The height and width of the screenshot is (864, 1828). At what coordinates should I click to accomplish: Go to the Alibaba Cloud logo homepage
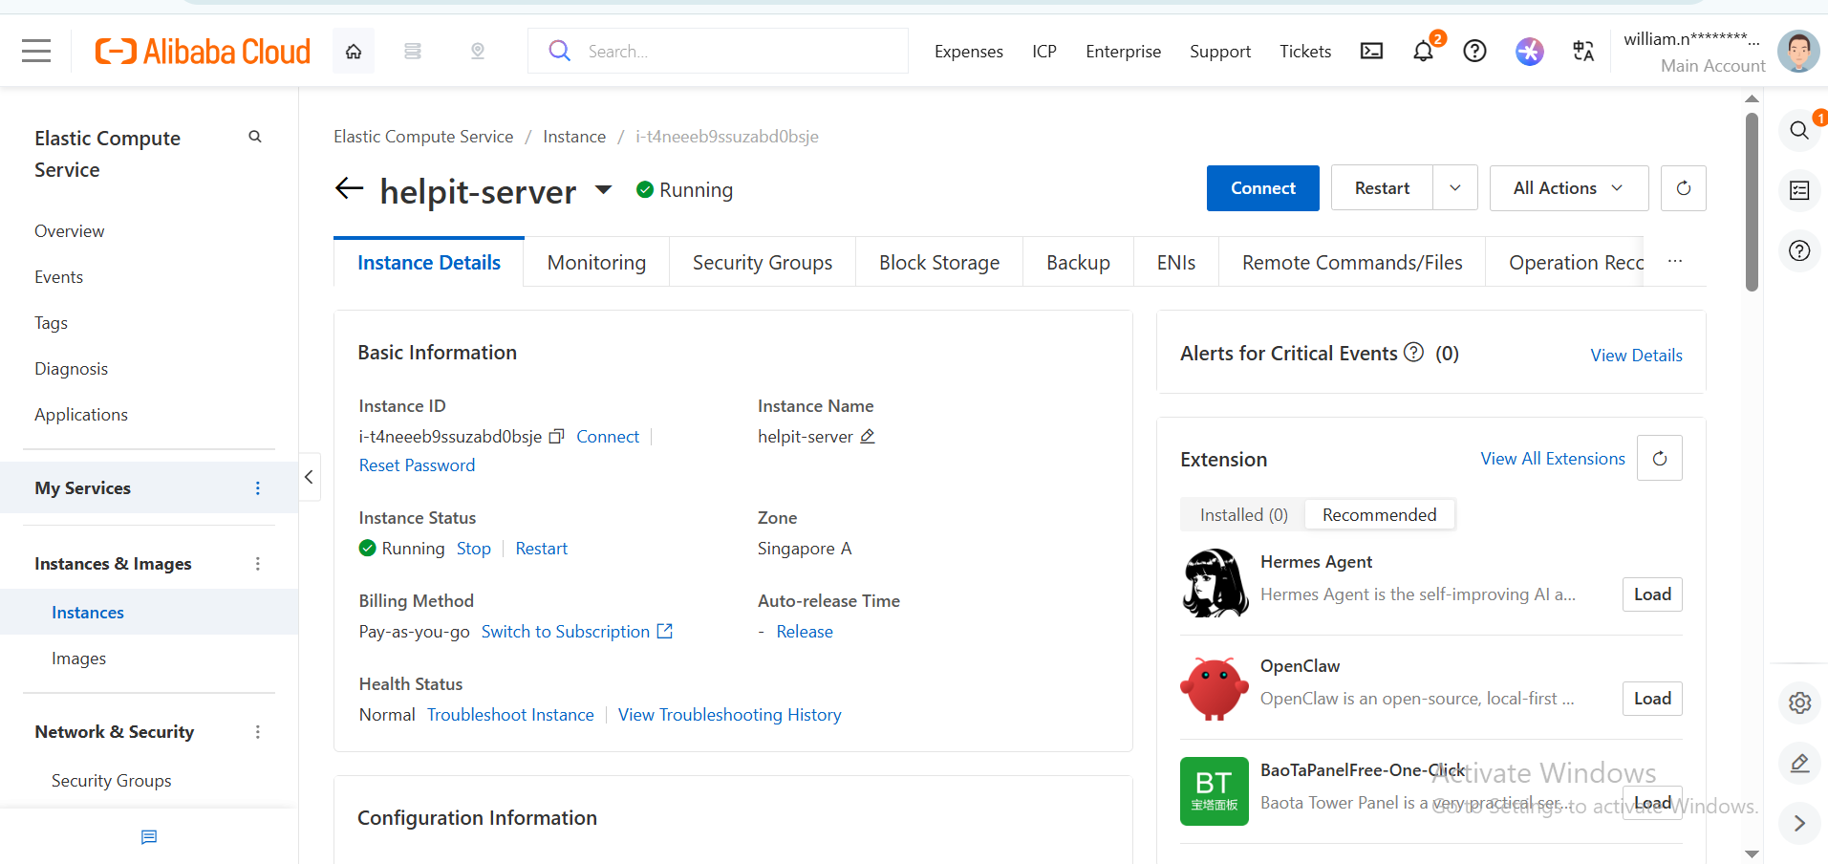pyautogui.click(x=203, y=51)
